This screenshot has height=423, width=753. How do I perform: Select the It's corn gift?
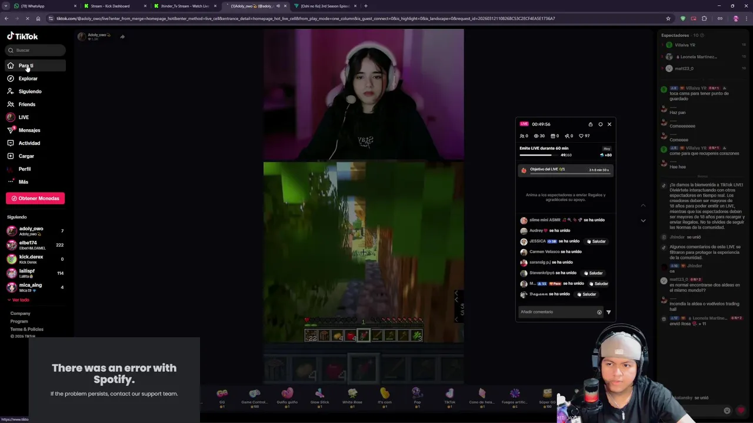[384, 398]
